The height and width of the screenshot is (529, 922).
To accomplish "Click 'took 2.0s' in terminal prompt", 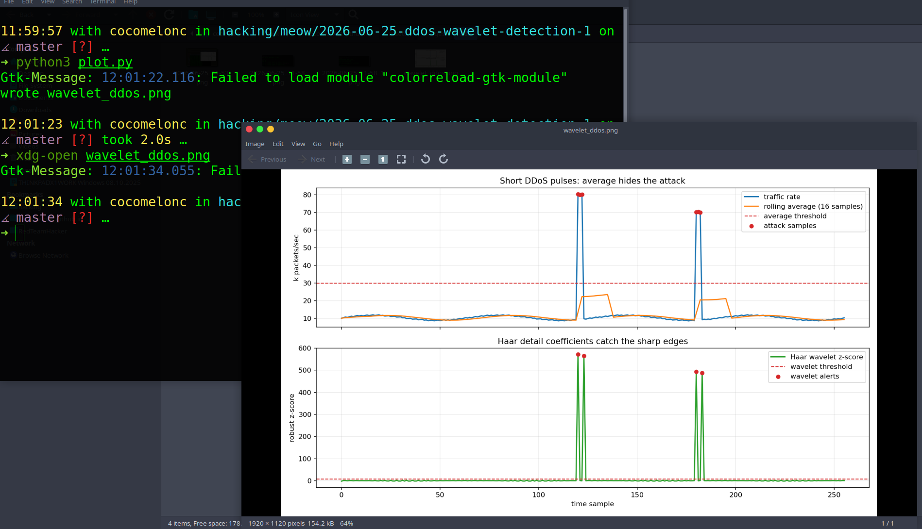I will 137,140.
